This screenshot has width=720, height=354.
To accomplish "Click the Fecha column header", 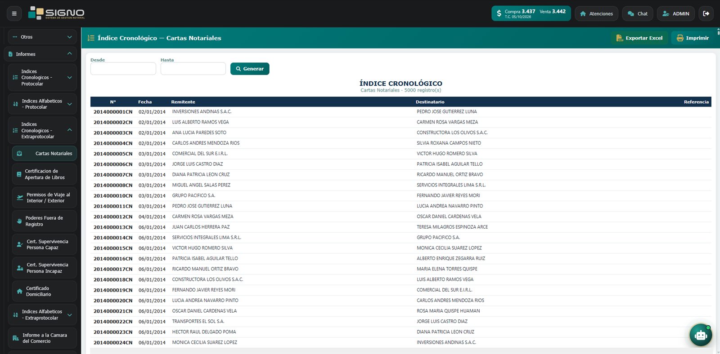I will [x=145, y=102].
